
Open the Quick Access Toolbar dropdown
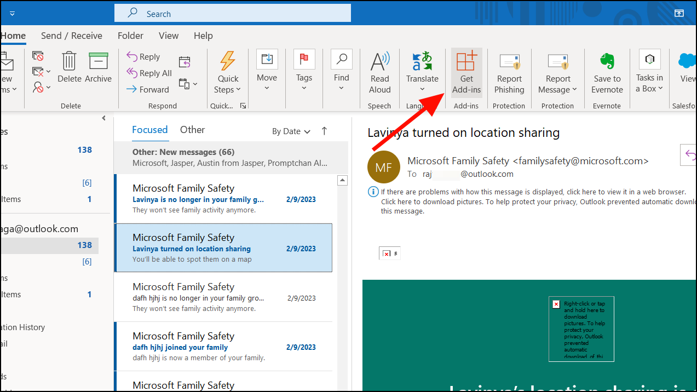pyautogui.click(x=12, y=13)
